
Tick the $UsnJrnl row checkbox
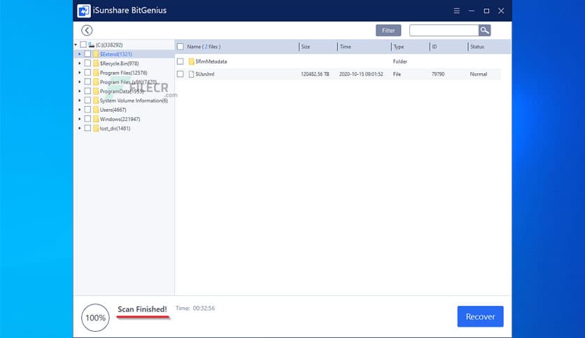click(181, 74)
